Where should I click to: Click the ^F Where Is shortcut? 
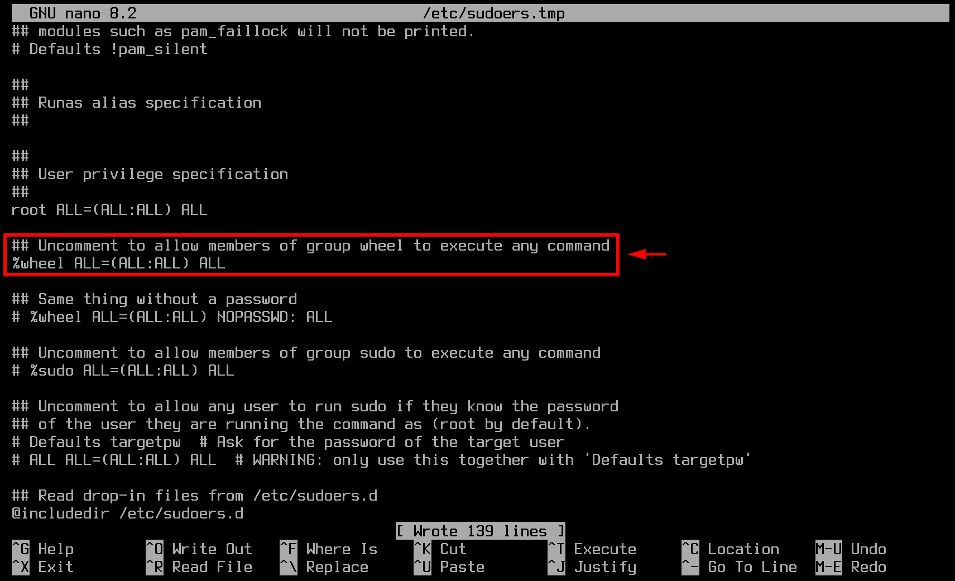pyautogui.click(x=329, y=549)
